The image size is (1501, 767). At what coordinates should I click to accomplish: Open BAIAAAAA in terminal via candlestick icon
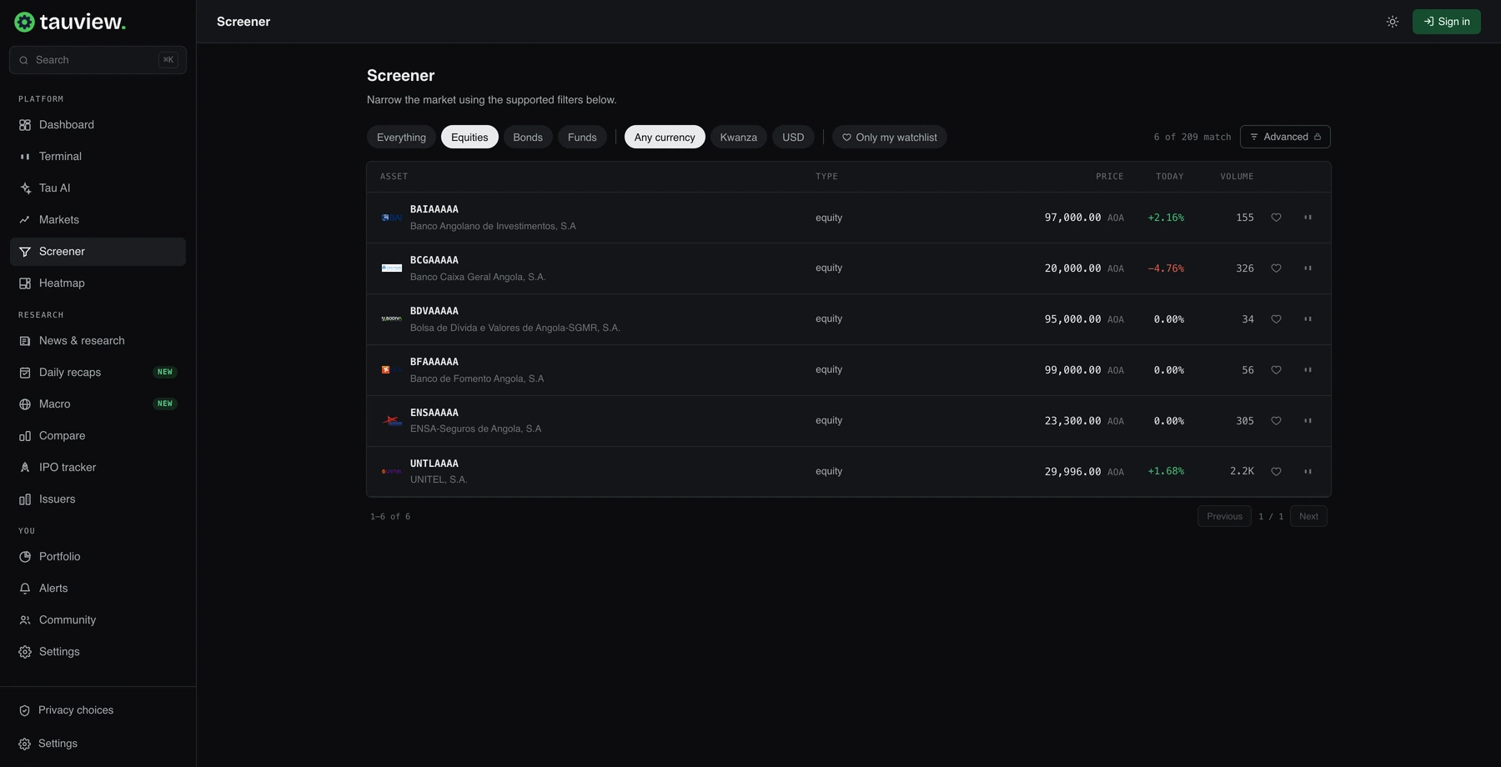tap(1308, 218)
